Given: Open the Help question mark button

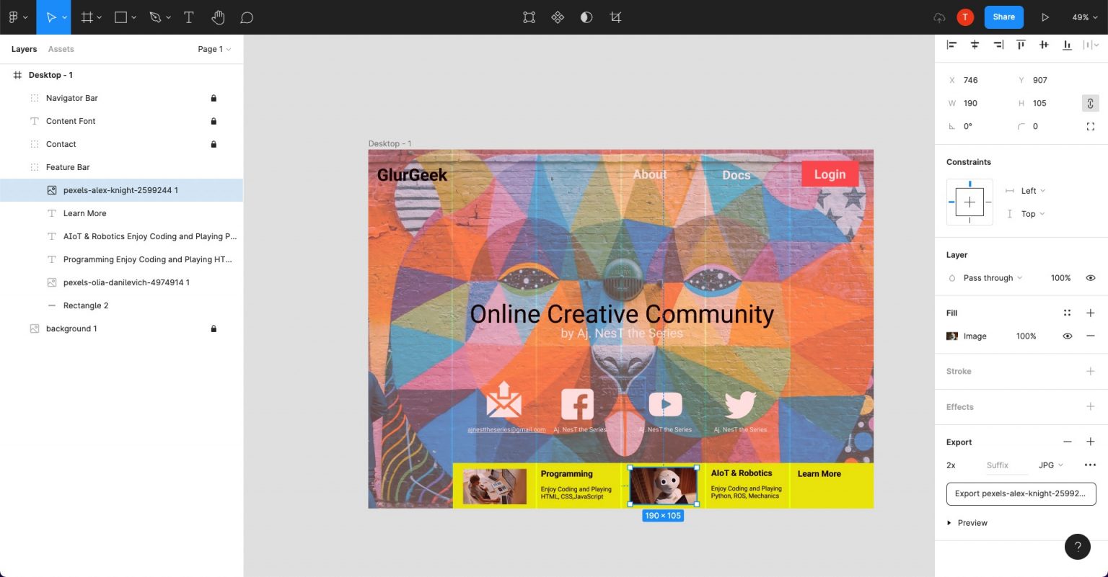Looking at the screenshot, I should (1077, 547).
